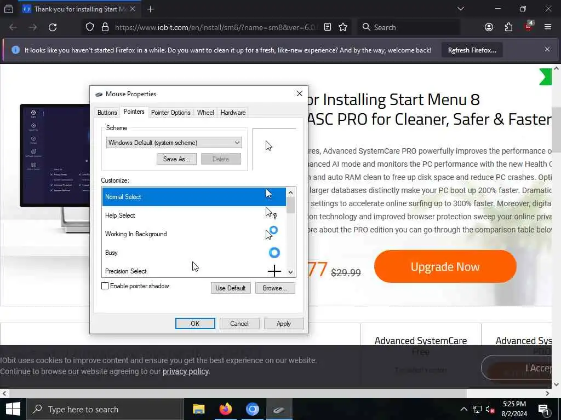Browse for a pointer file
This screenshot has width=561, height=420.
pos(275,288)
